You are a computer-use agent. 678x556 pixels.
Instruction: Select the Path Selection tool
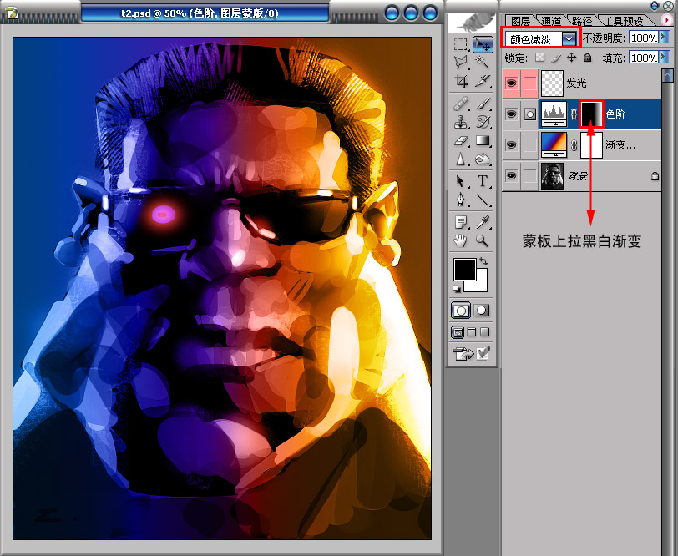coord(461,180)
